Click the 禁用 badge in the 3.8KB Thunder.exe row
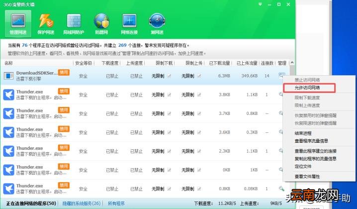This screenshot has height=209, width=357. click(64, 91)
